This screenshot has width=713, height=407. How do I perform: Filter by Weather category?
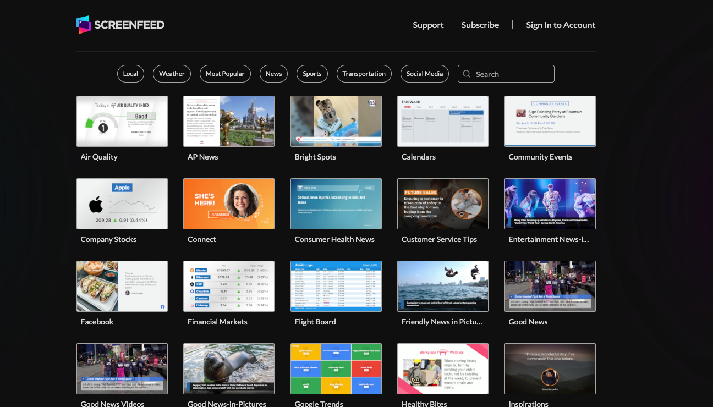172,74
